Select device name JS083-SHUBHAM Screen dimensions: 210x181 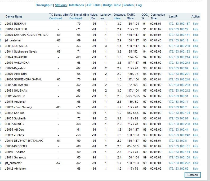[x=16, y=90]
